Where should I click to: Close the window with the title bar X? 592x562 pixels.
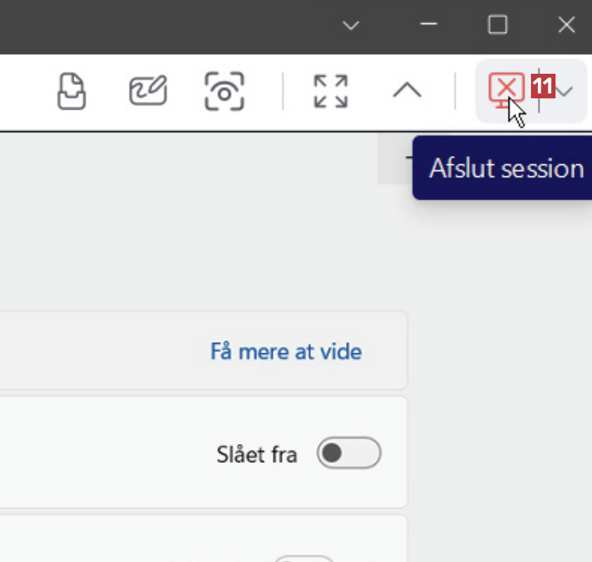pyautogui.click(x=566, y=25)
